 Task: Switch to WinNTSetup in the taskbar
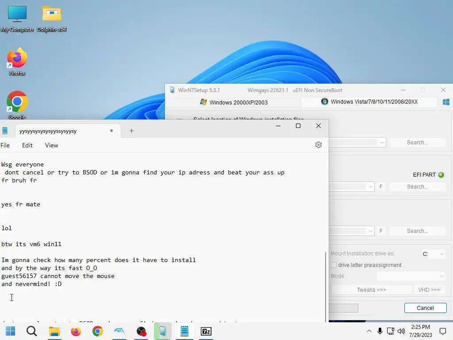pos(163,331)
